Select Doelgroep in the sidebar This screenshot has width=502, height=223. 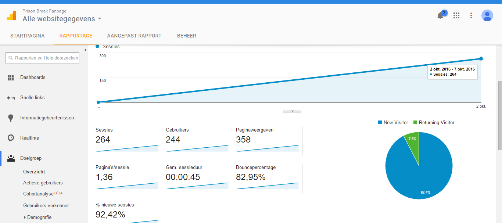(31, 158)
